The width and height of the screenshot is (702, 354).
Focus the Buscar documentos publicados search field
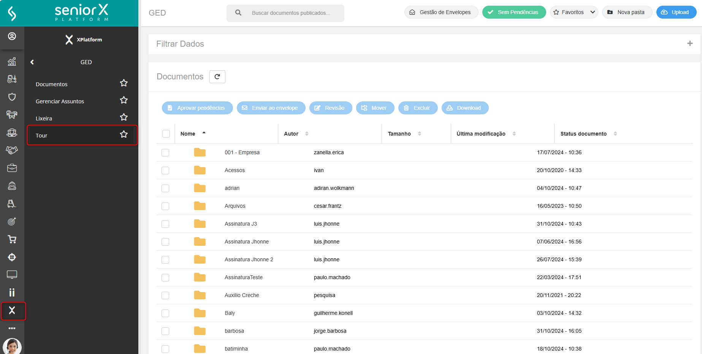(x=291, y=13)
